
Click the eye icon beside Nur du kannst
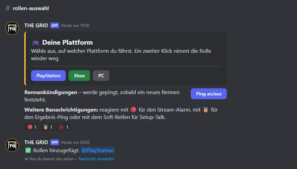[x=26, y=159]
